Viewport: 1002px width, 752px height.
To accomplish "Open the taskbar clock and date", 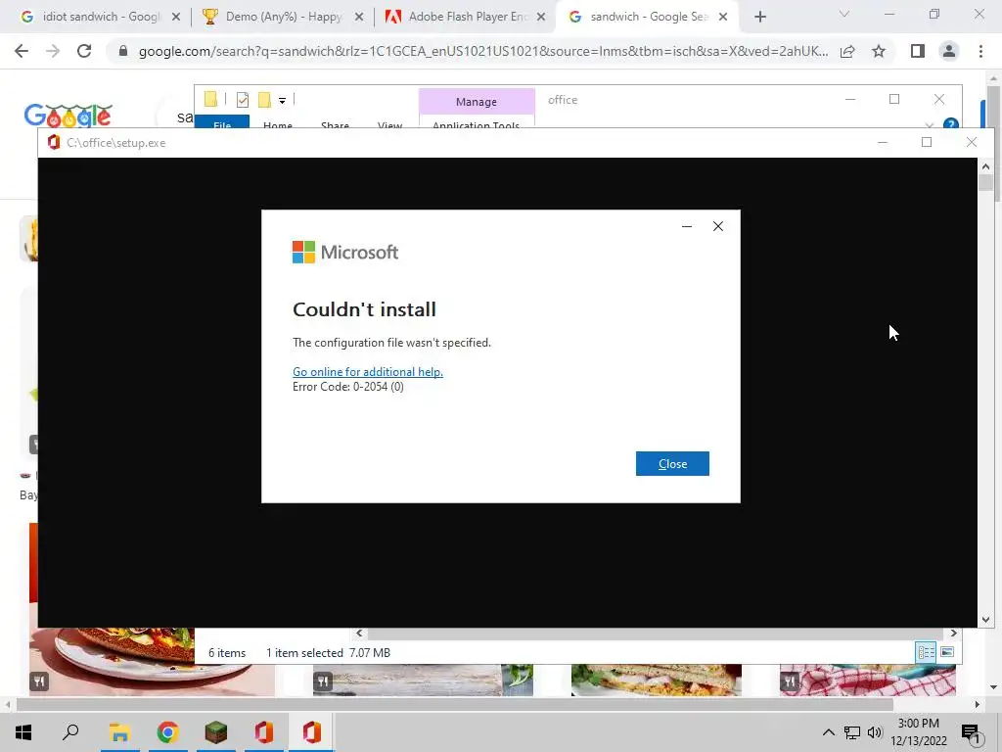I will tap(918, 732).
